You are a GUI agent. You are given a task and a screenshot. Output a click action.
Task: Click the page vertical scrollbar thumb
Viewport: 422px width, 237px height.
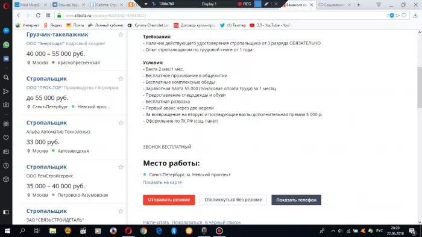420,87
